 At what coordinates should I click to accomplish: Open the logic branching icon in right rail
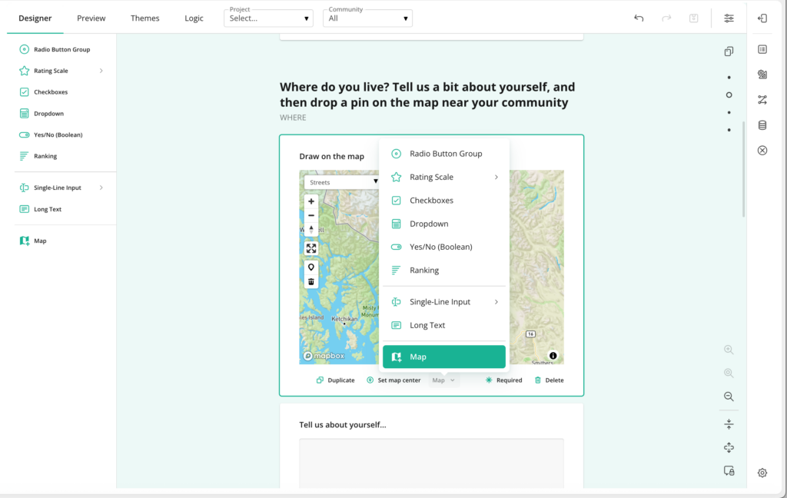tap(762, 100)
